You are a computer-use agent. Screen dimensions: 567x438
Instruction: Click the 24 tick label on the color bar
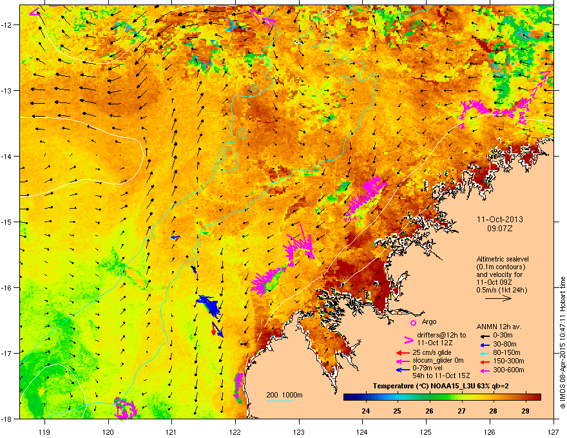point(365,411)
